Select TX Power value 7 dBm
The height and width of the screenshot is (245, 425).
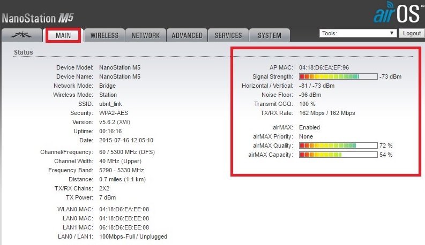(107, 197)
